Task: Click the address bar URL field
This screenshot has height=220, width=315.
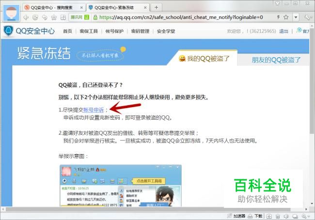Action: pos(181,17)
